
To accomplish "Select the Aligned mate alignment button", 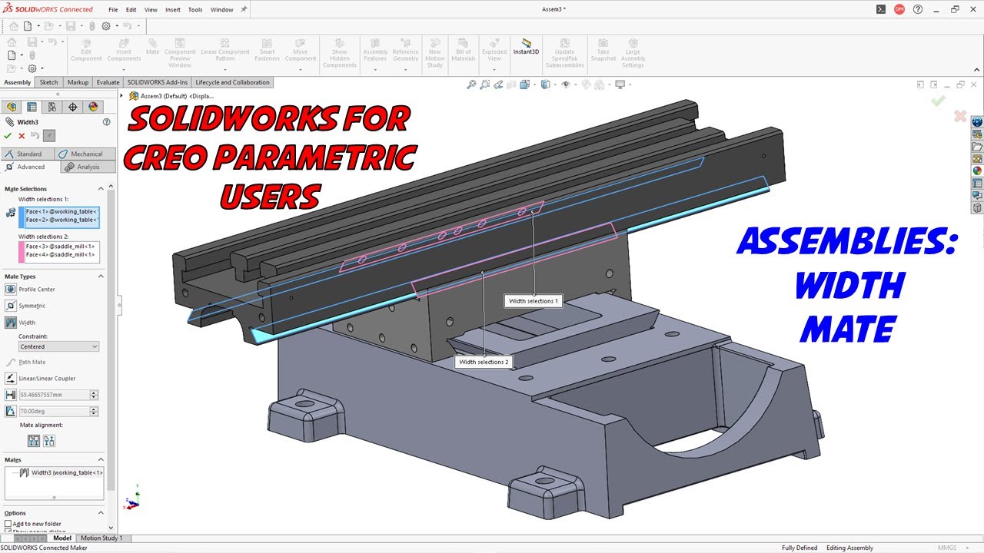I will 34,441.
